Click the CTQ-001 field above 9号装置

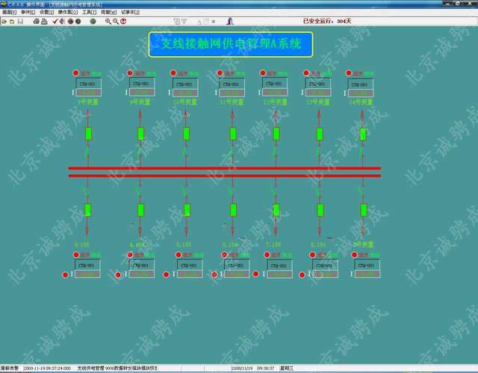tap(141, 83)
